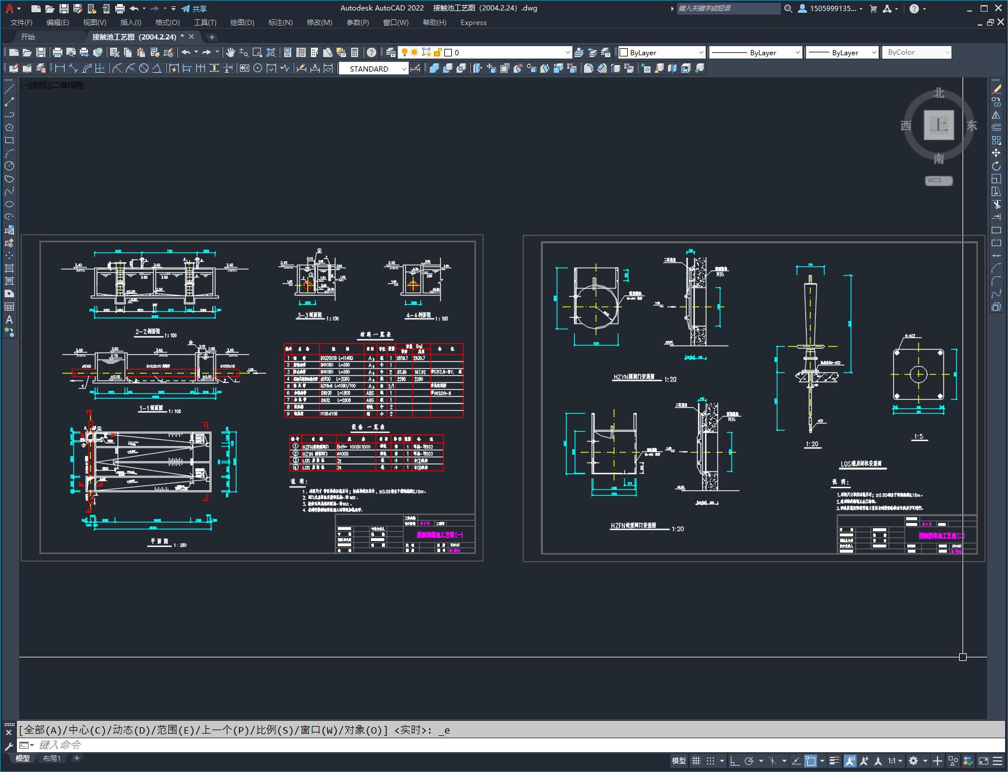Open the Autodesk App Store cart icon
1008x772 pixels.
tap(873, 8)
